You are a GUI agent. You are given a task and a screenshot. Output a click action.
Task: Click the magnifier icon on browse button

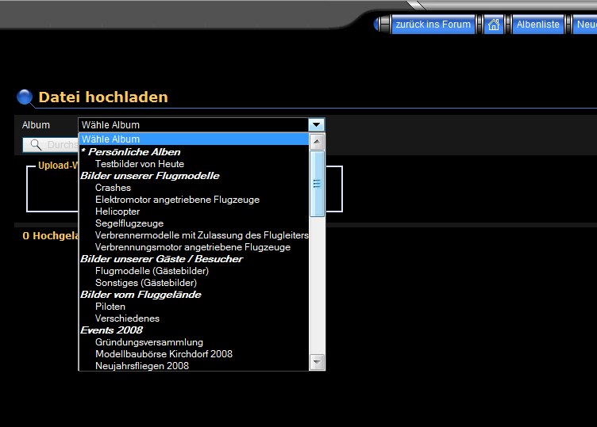[x=35, y=145]
